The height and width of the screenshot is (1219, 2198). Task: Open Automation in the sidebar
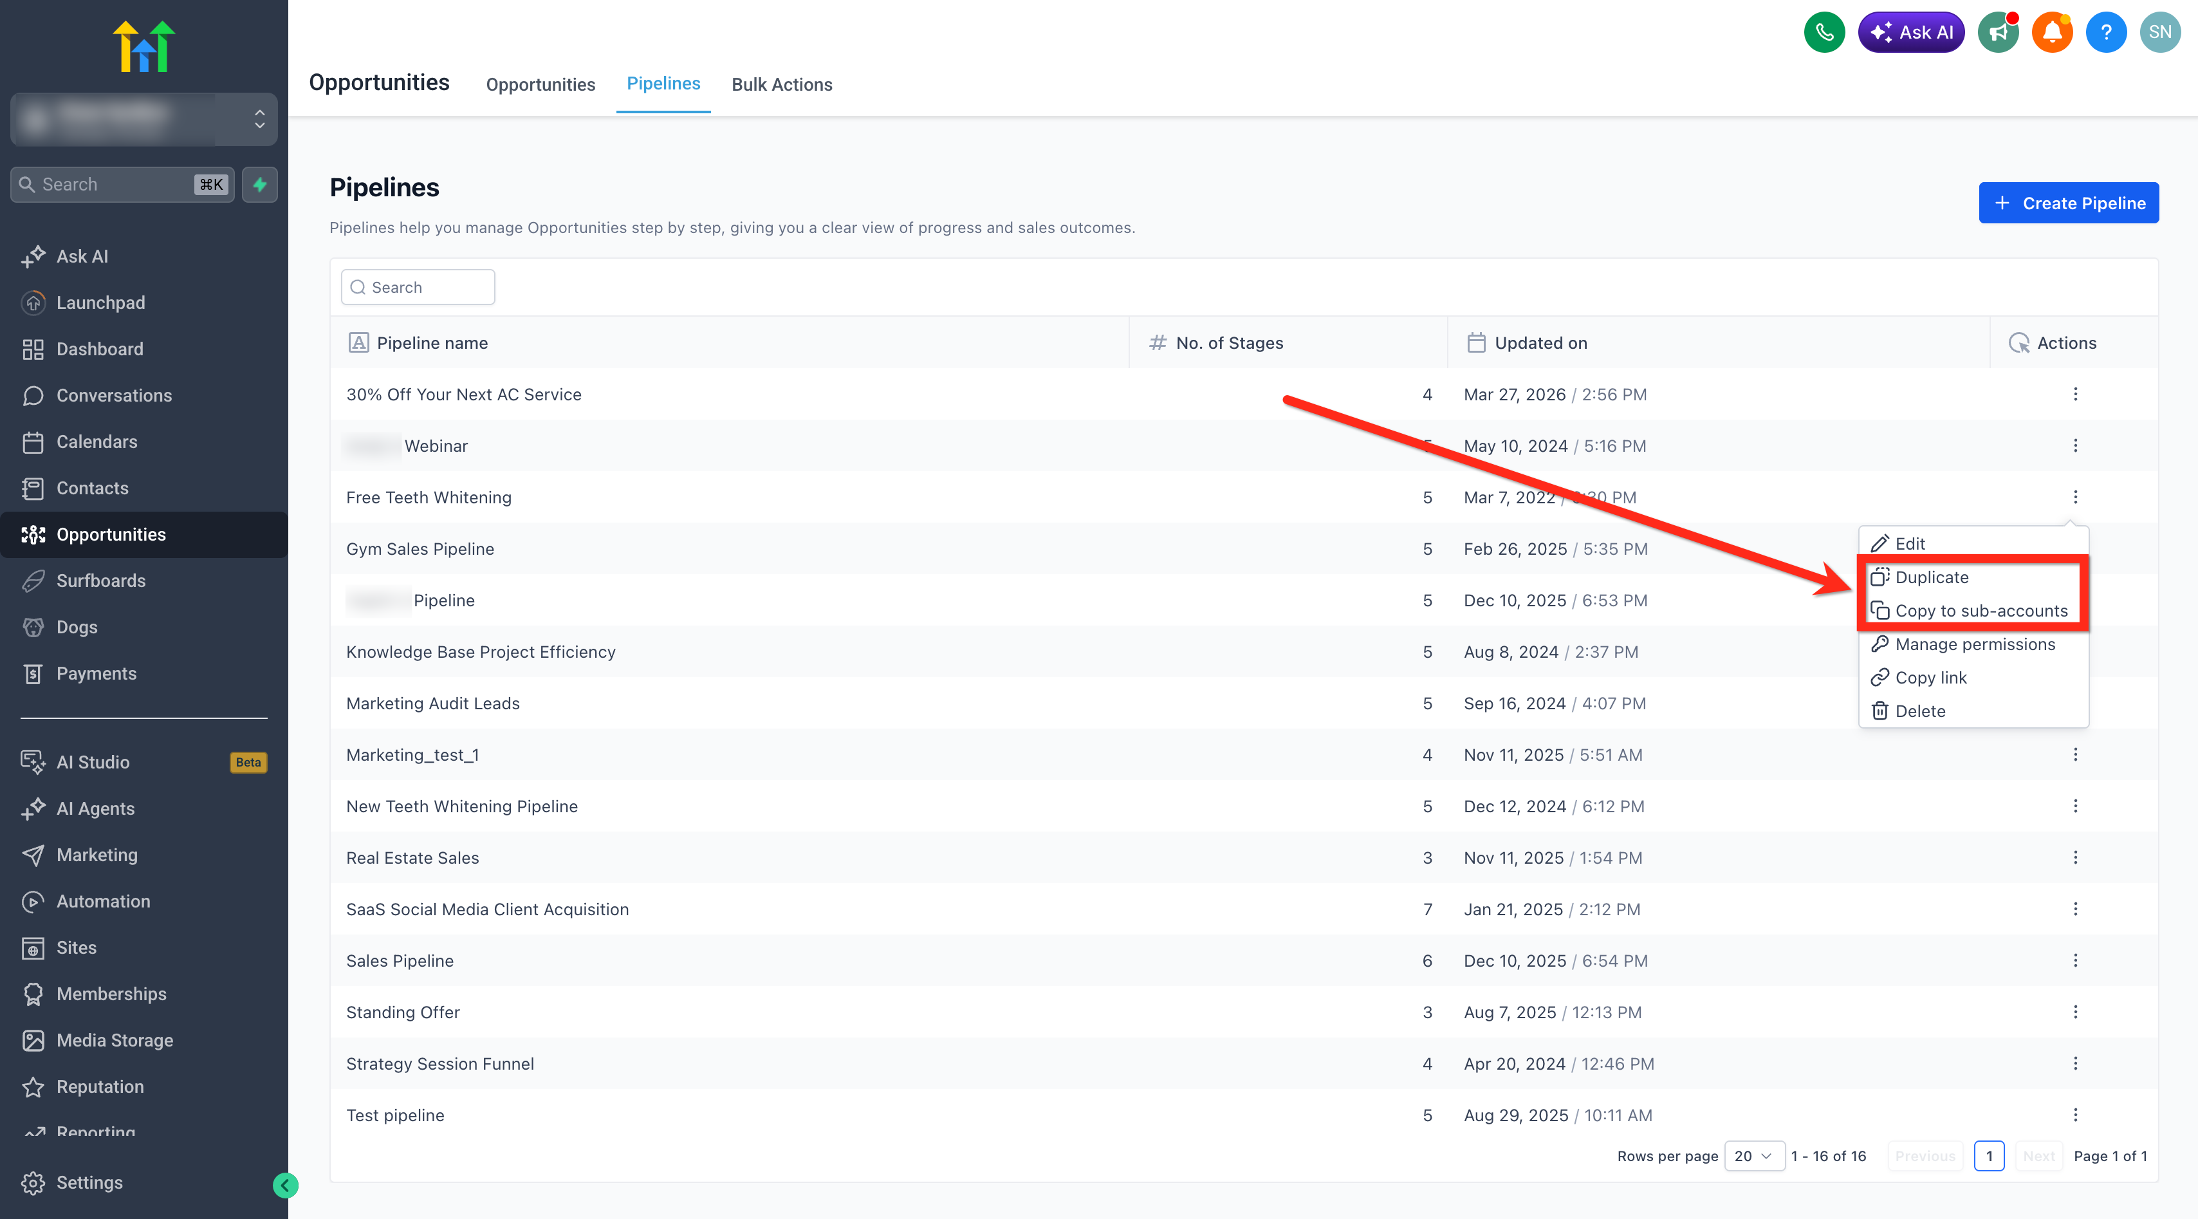pyautogui.click(x=102, y=900)
